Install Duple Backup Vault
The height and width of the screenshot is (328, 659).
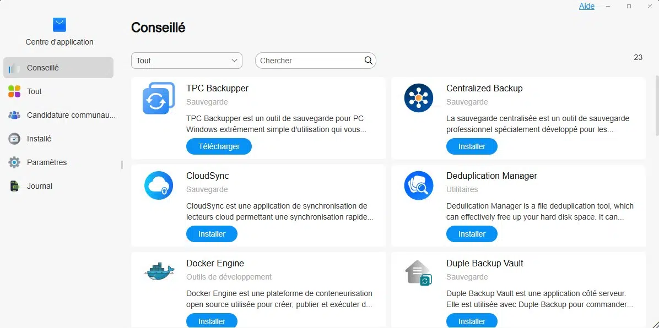[472, 321]
